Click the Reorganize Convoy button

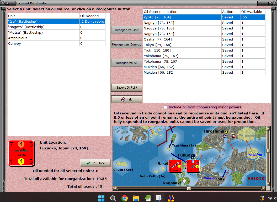[127, 44]
